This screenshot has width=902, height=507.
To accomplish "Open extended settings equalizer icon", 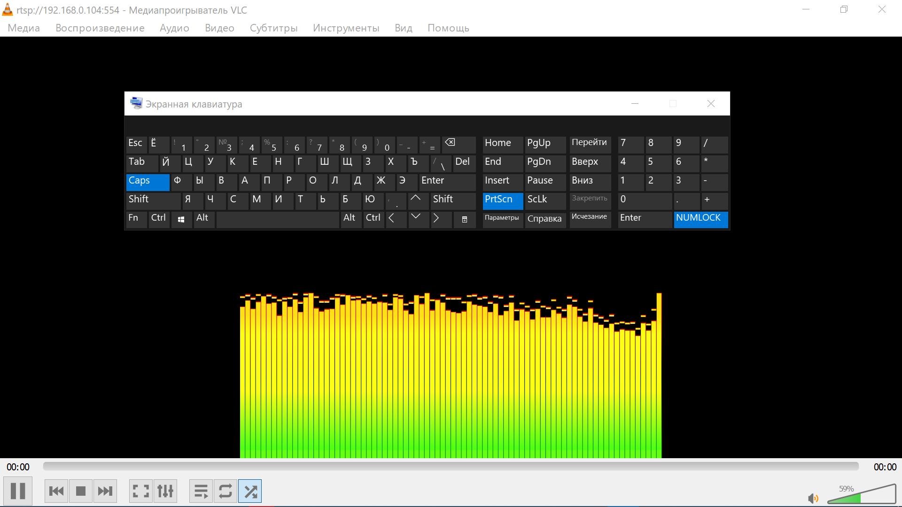I will 165,491.
